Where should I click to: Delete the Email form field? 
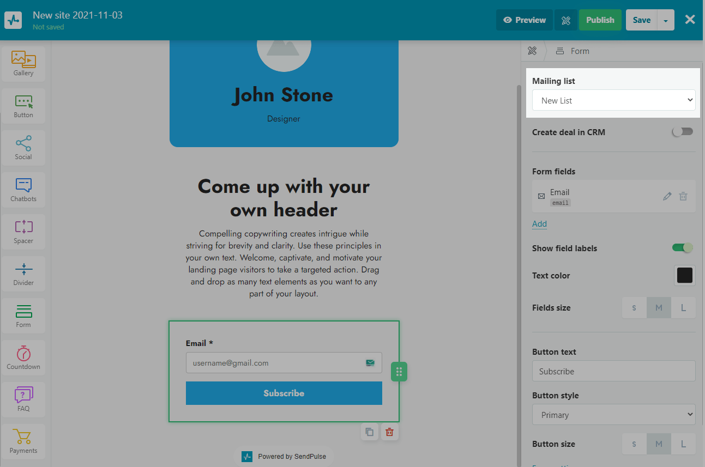pos(683,196)
